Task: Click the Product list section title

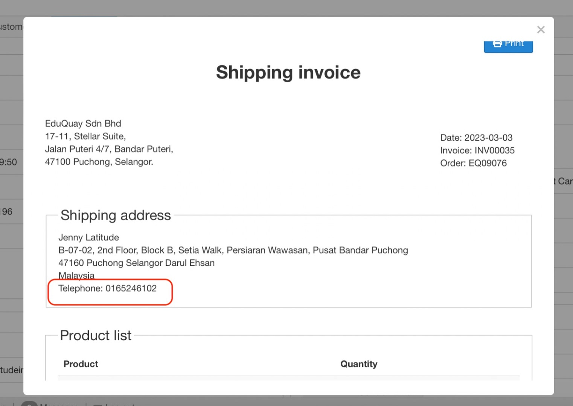Action: click(96, 335)
